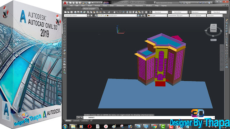The width and height of the screenshot is (230, 129).
Task: Select the Line tool in Draw toolbar
Action: click(x=64, y=20)
